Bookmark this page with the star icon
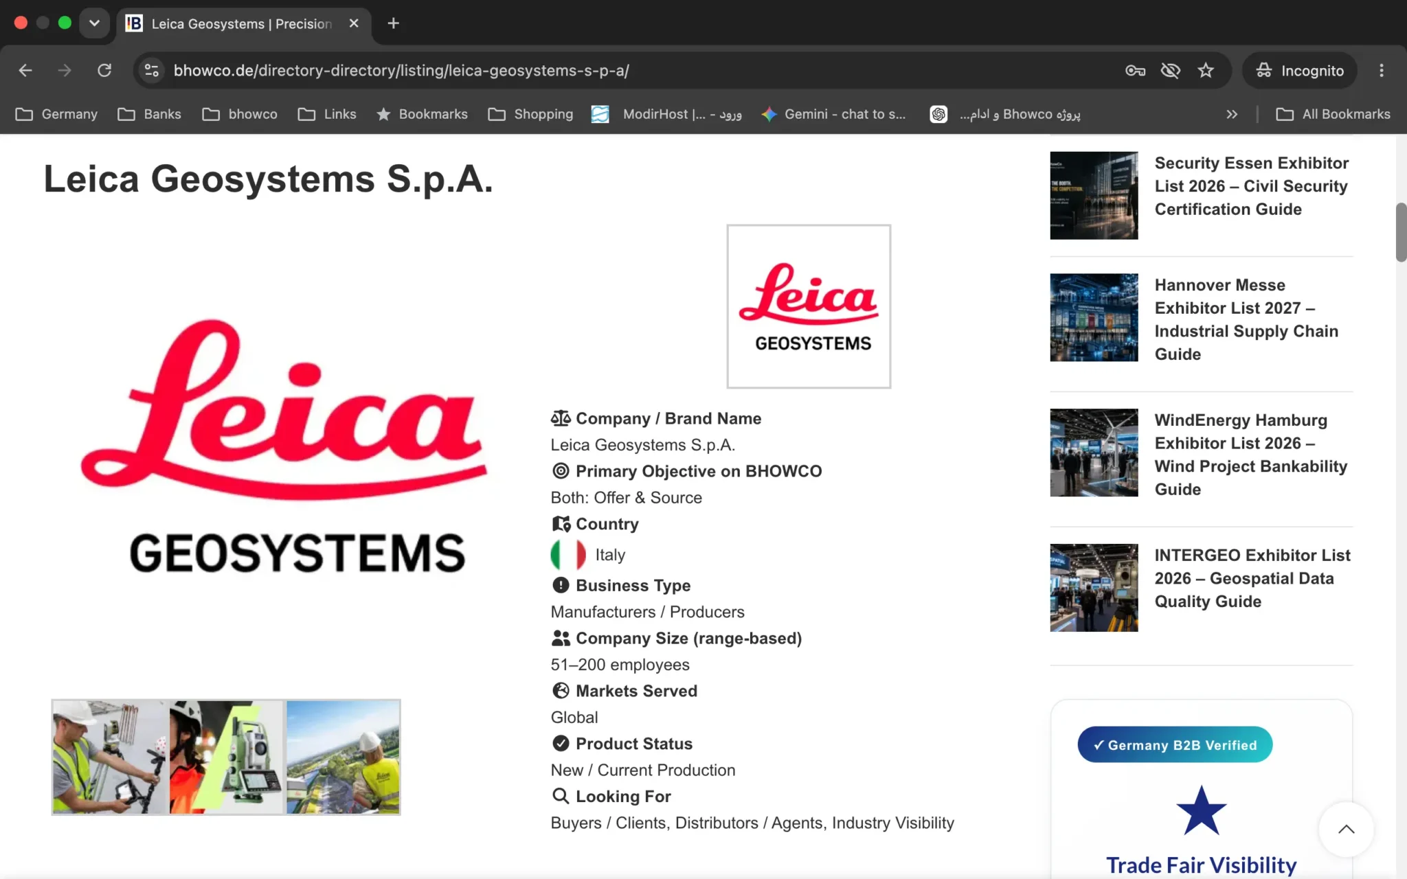1407x879 pixels. click(1206, 70)
